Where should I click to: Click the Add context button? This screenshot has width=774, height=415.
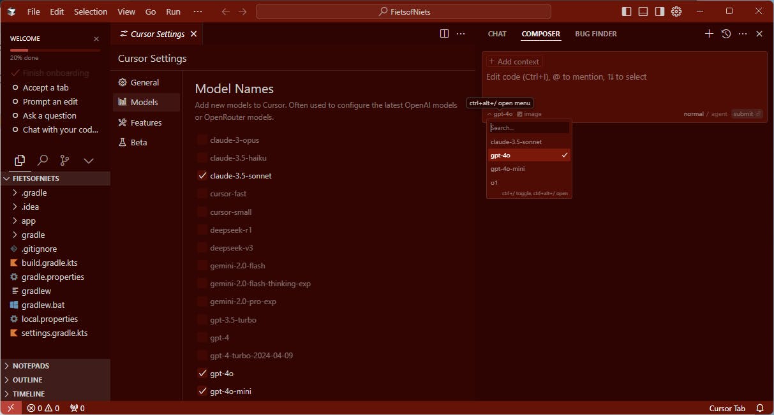coord(514,62)
